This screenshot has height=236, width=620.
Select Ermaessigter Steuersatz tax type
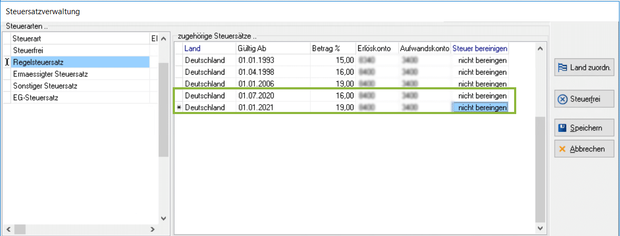tap(80, 74)
